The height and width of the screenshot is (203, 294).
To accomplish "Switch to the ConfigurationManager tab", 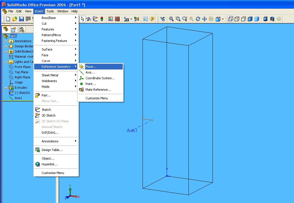I will pos(22,30).
